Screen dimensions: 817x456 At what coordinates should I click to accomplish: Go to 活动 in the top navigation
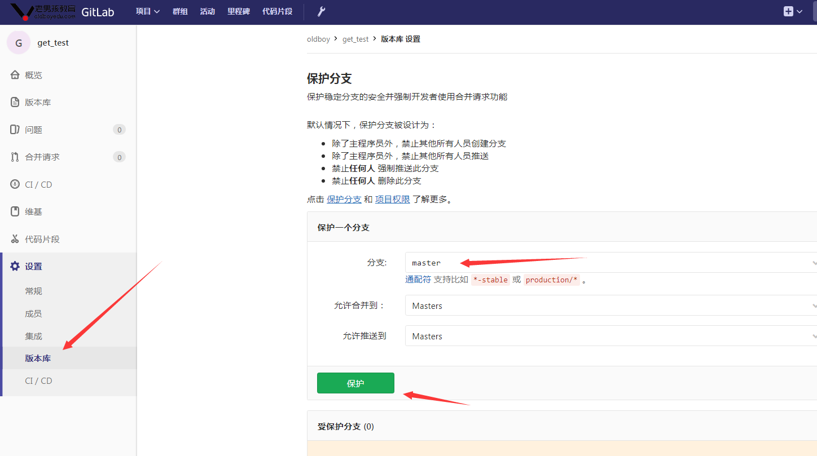pos(208,11)
